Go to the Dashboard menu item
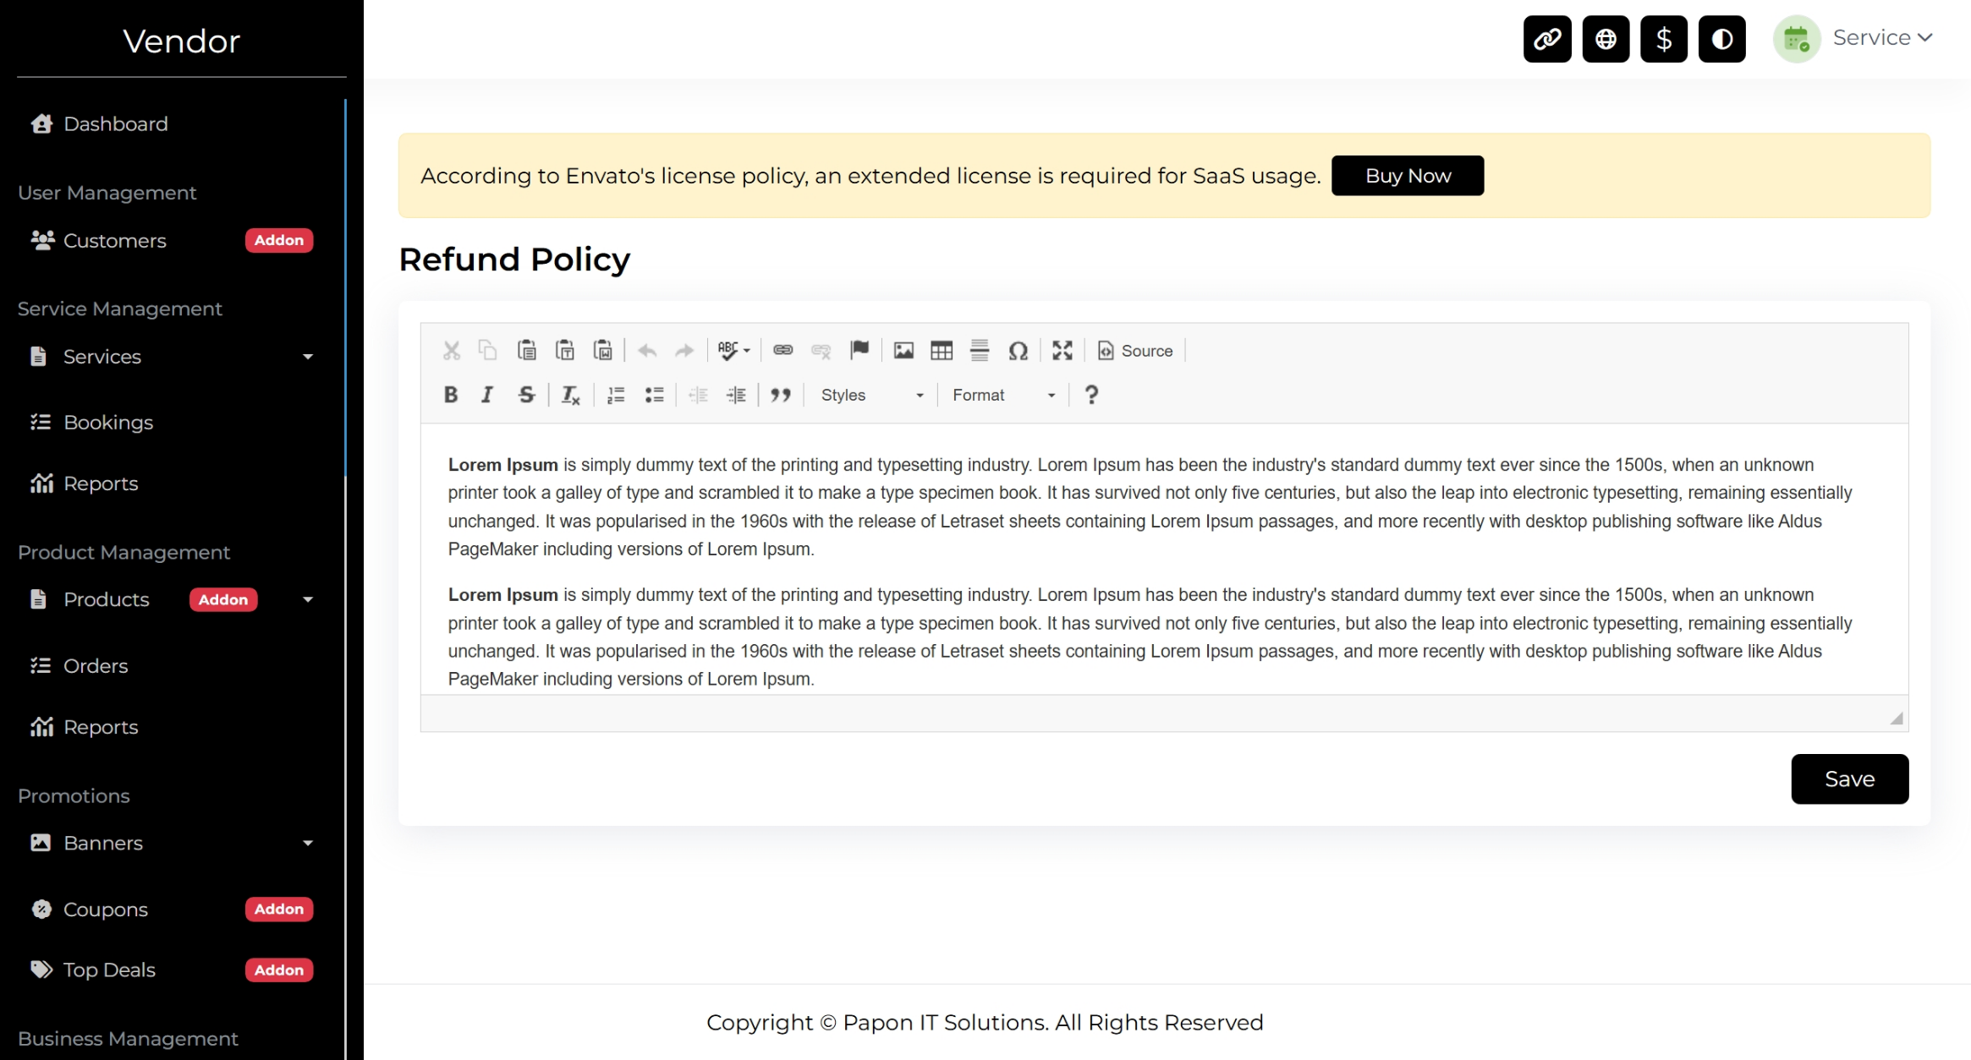1971x1060 pixels. (115, 124)
